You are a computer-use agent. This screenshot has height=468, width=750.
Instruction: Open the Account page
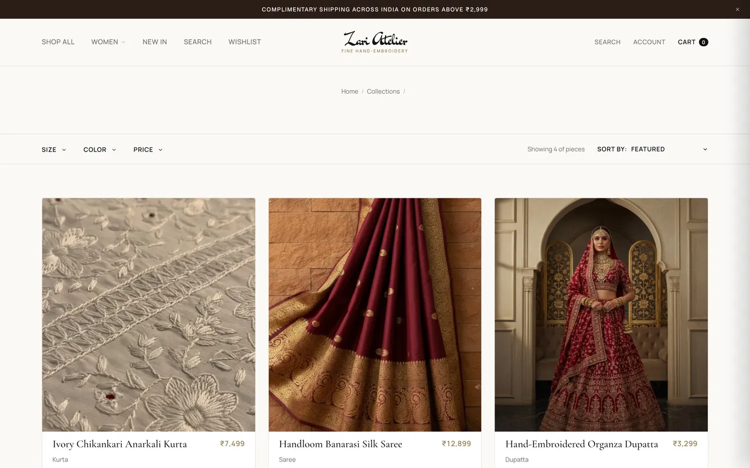coord(649,42)
